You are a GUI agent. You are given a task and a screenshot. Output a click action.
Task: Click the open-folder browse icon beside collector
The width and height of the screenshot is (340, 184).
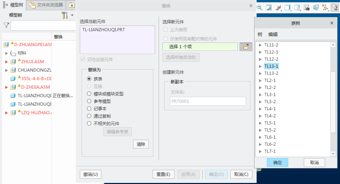click(246, 47)
